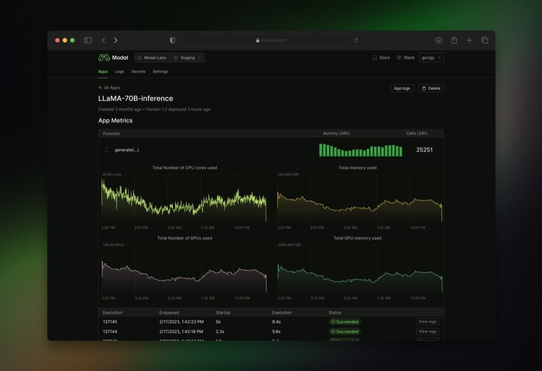542x371 pixels.
Task: Switch to the Secrets tab
Action: (138, 71)
